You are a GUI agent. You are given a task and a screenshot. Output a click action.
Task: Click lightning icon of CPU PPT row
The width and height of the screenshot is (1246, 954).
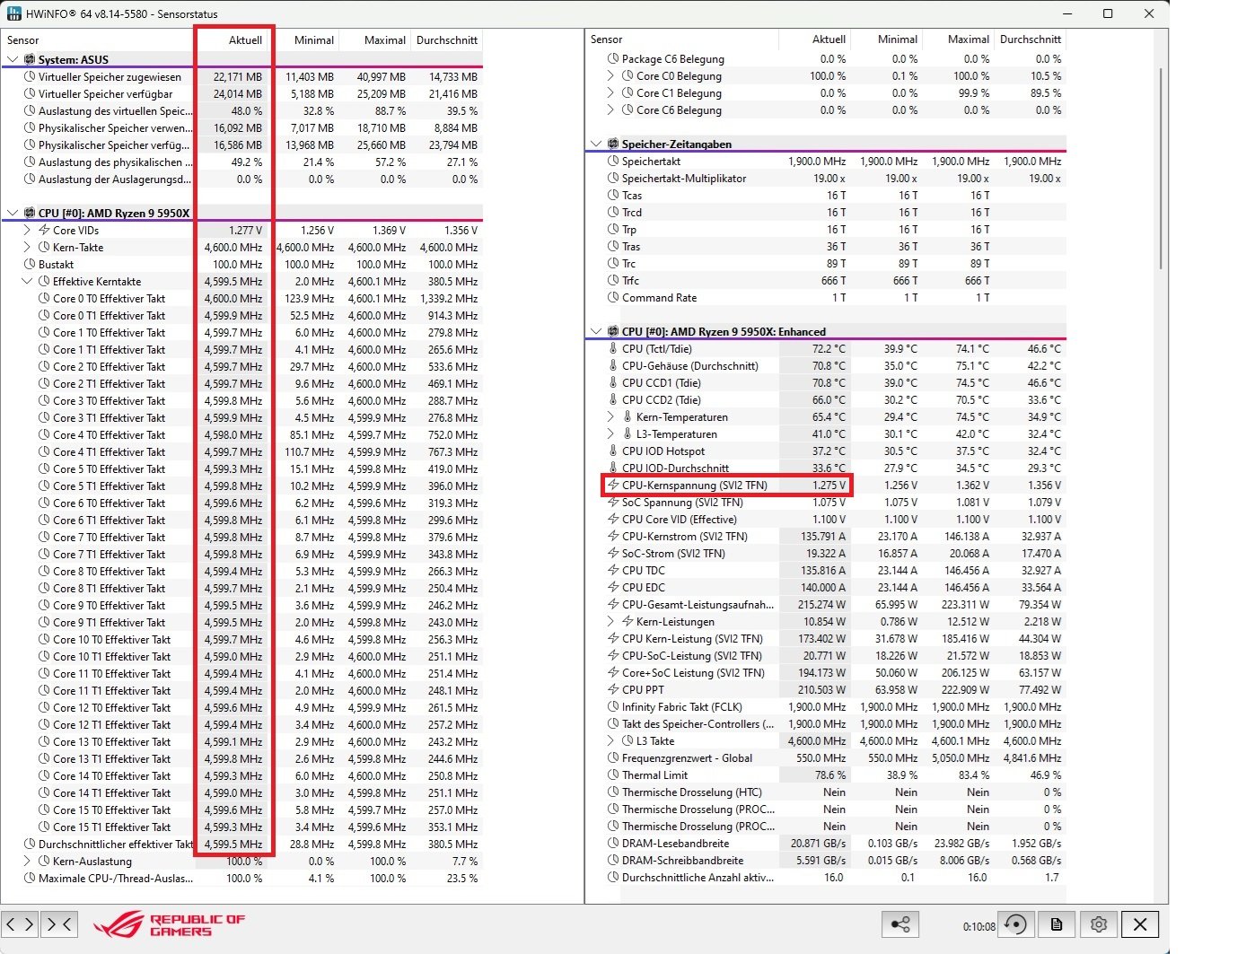point(613,689)
